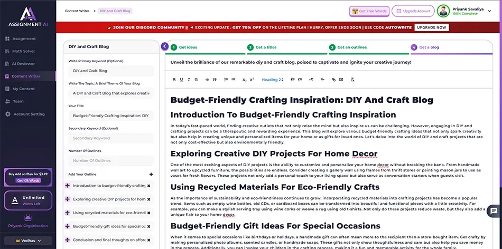502x249 pixels.
Task: Clear text formatting with the Tx icon
Action: coord(352,80)
